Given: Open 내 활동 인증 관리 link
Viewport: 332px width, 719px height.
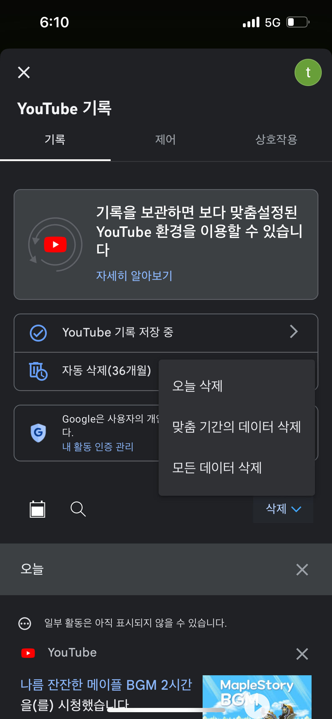Looking at the screenshot, I should coord(98,447).
